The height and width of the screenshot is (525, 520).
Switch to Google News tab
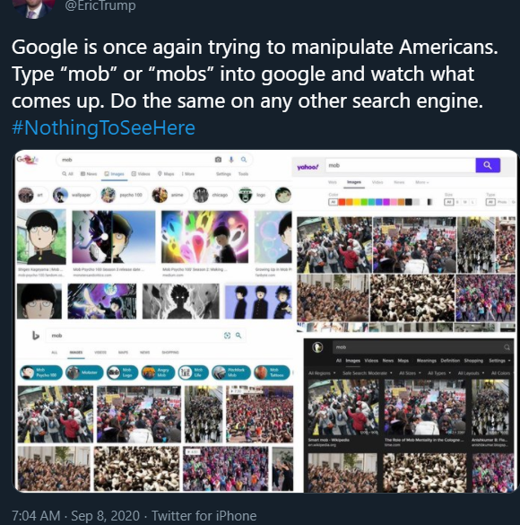click(x=89, y=174)
